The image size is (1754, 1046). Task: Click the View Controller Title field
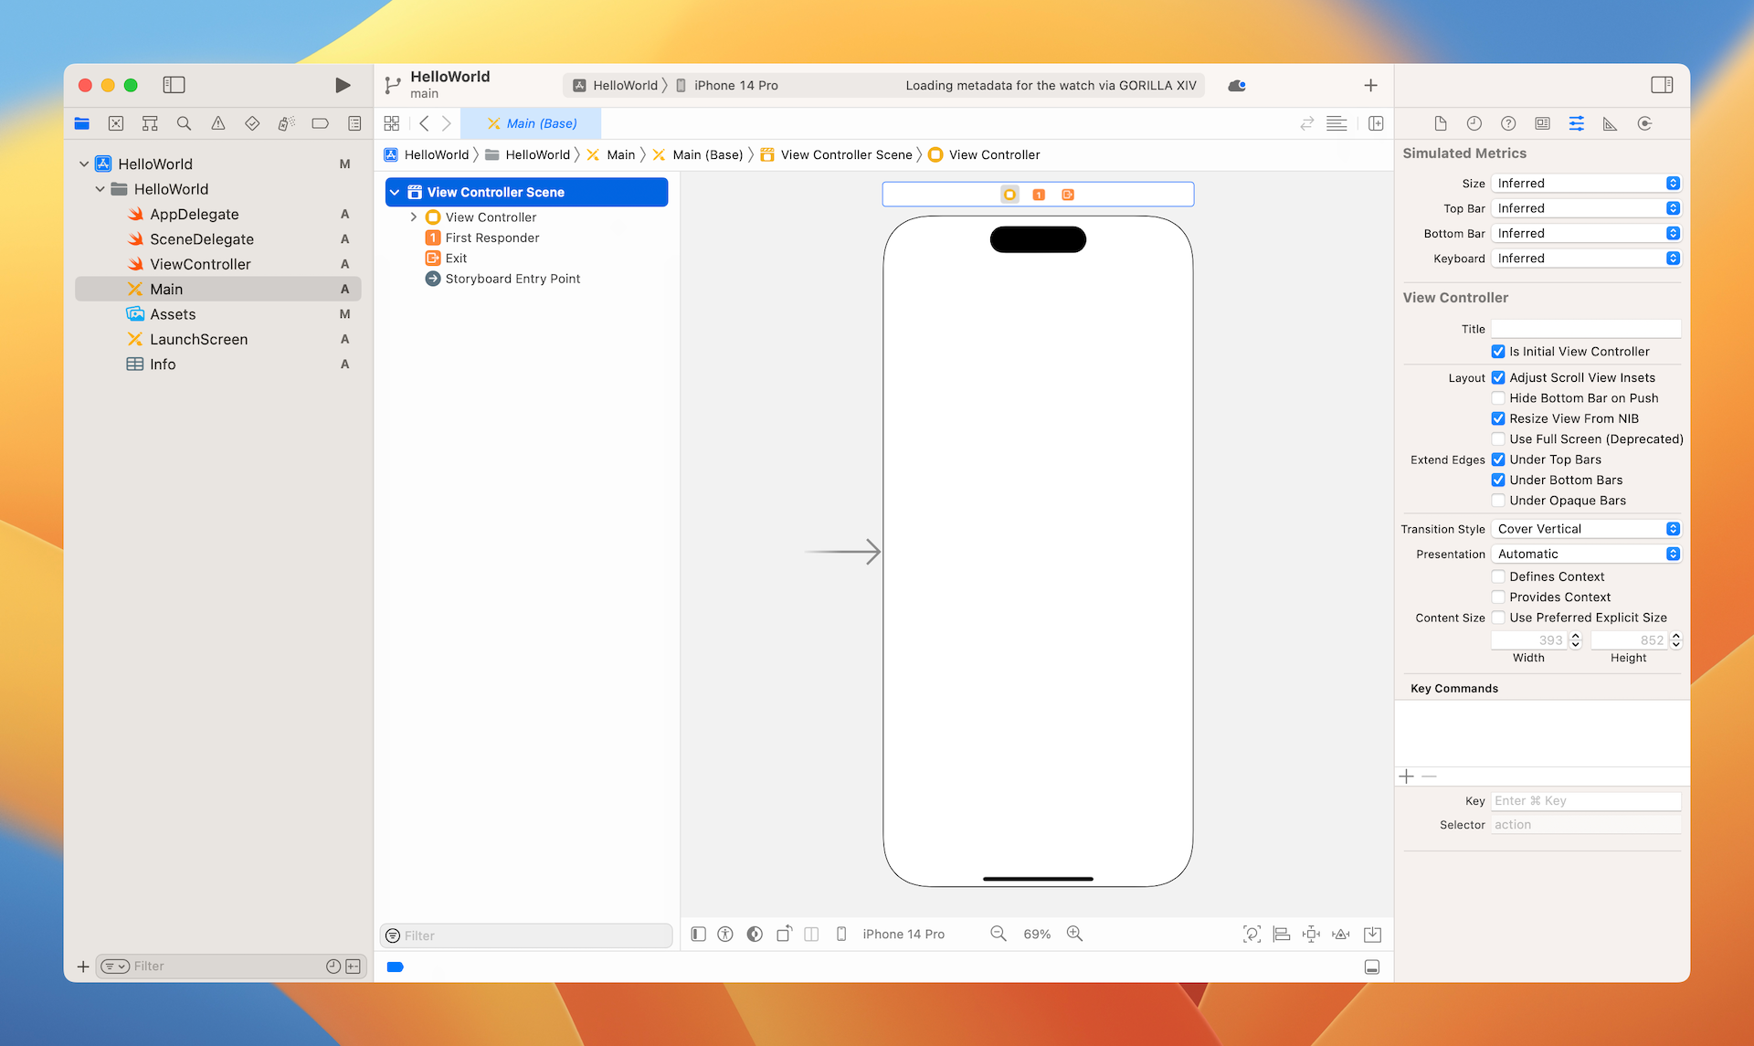click(1585, 328)
